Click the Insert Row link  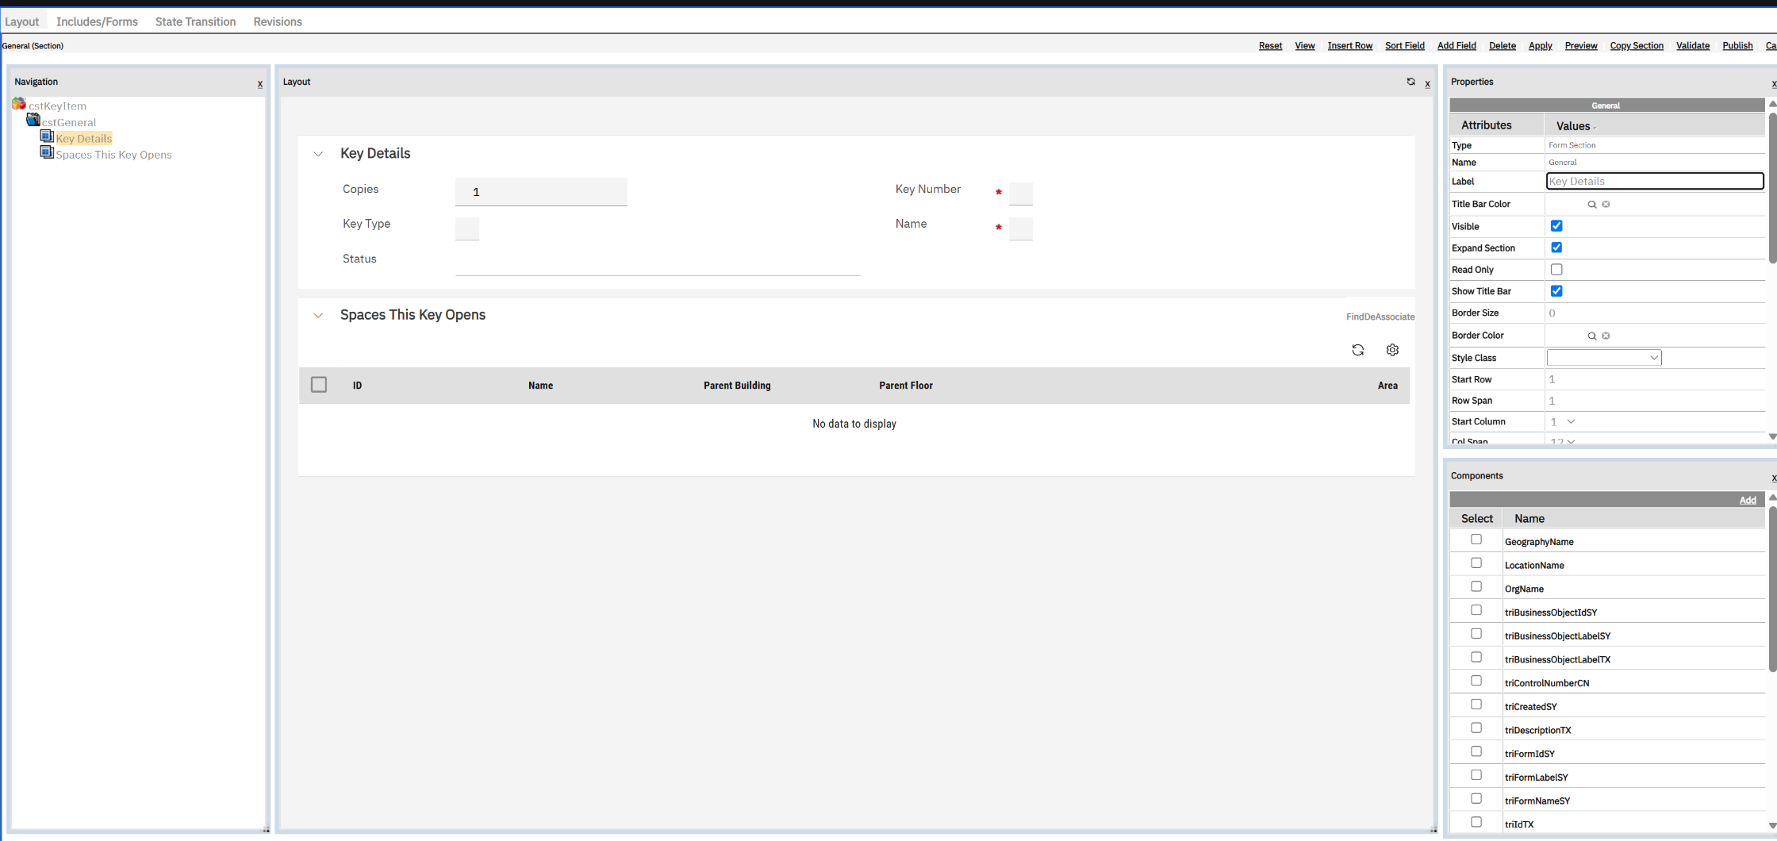pyautogui.click(x=1350, y=46)
